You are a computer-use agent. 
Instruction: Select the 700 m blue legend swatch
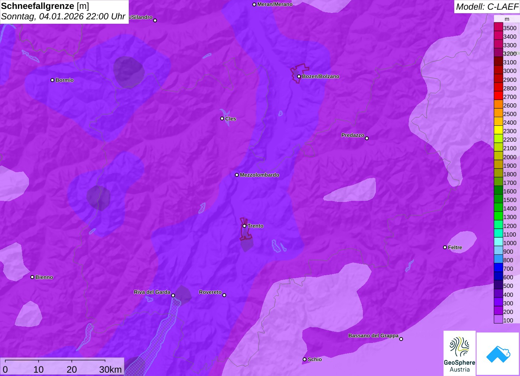click(498, 268)
